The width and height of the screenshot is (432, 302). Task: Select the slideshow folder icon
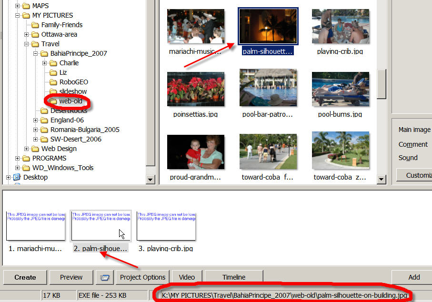(x=53, y=91)
